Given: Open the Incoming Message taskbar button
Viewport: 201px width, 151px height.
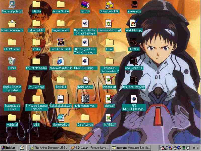Looking at the screenshot, I should click(131, 148).
